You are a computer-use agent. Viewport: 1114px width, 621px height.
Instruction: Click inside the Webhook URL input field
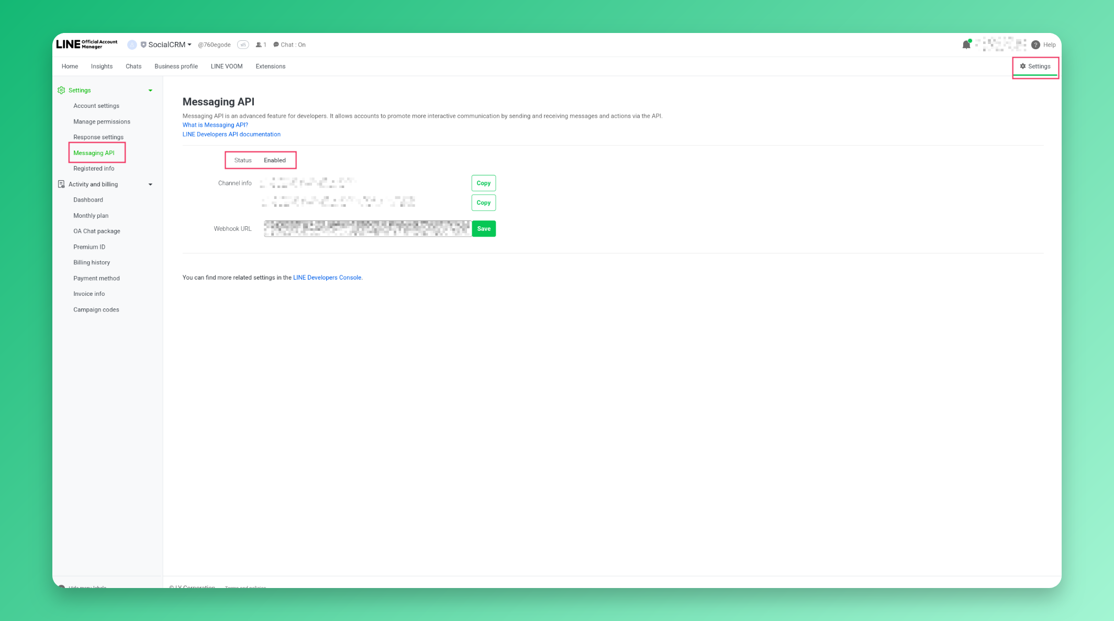(x=366, y=228)
